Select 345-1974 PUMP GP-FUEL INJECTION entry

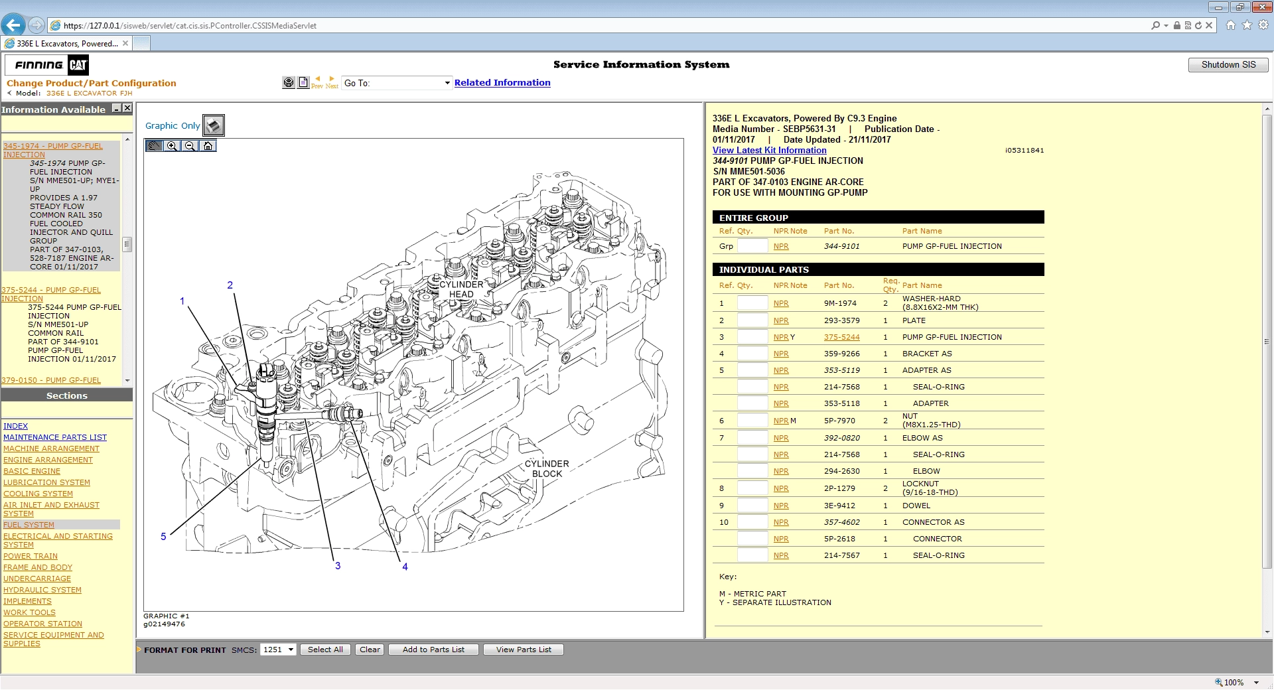pyautogui.click(x=53, y=151)
